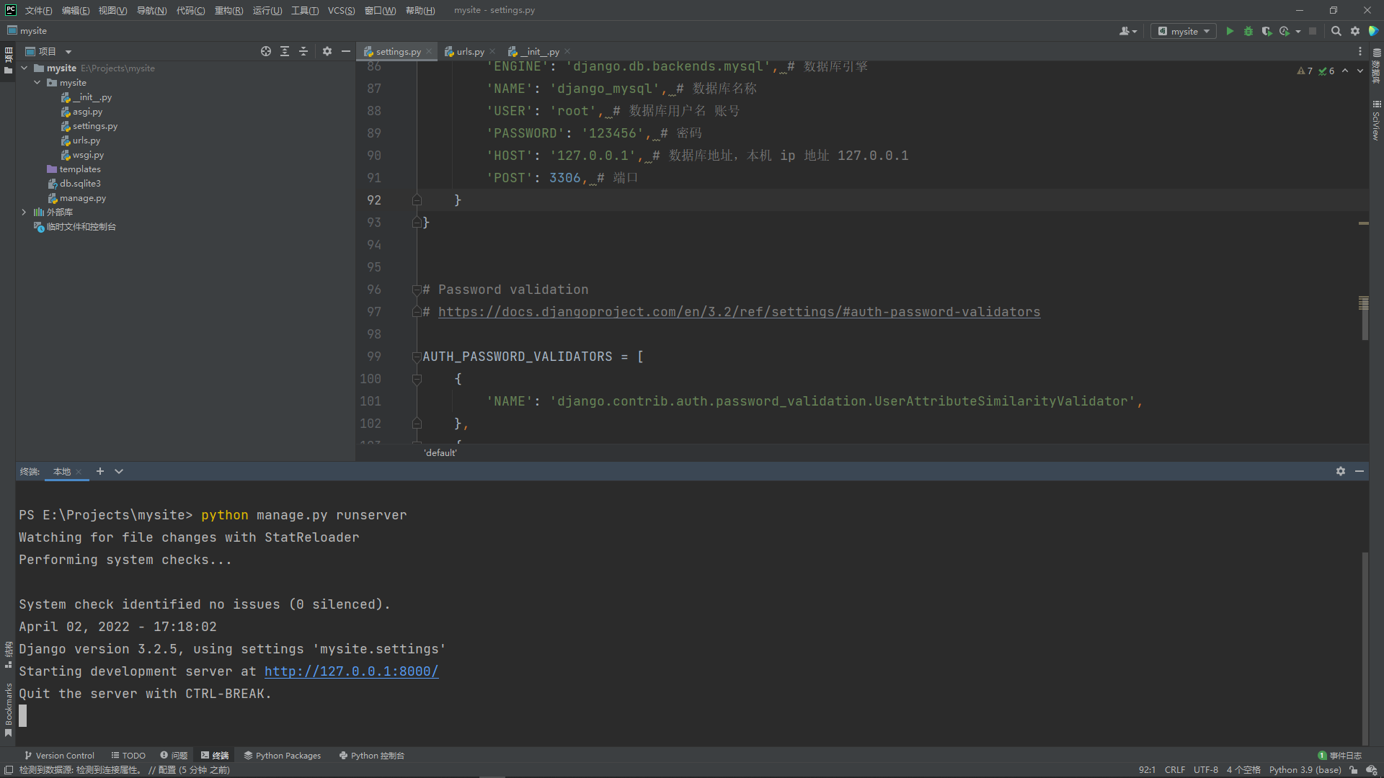Hide the project tool window

tap(346, 51)
